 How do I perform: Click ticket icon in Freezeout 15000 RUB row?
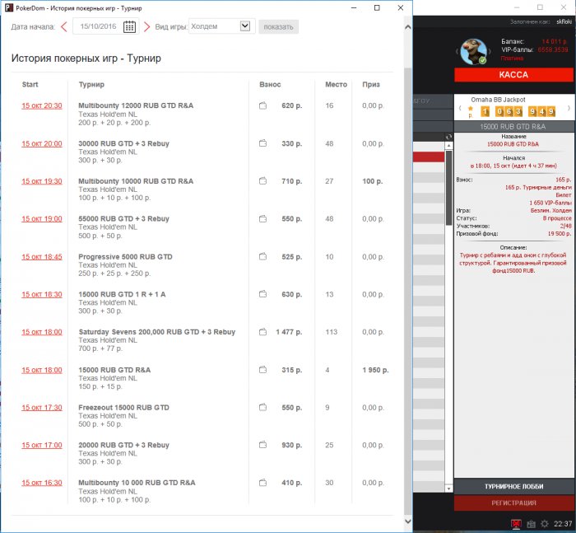(x=262, y=407)
